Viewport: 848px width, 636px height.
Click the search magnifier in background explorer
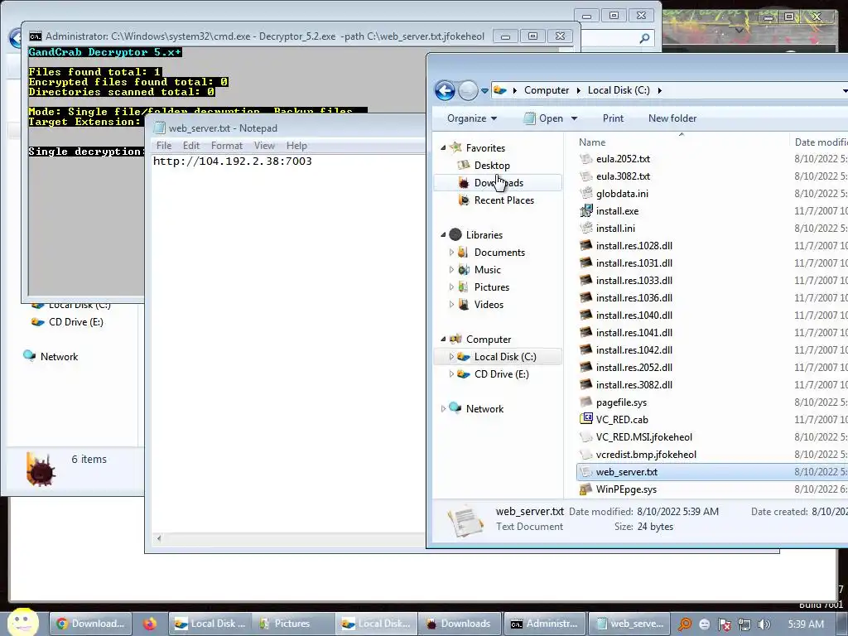pos(644,38)
